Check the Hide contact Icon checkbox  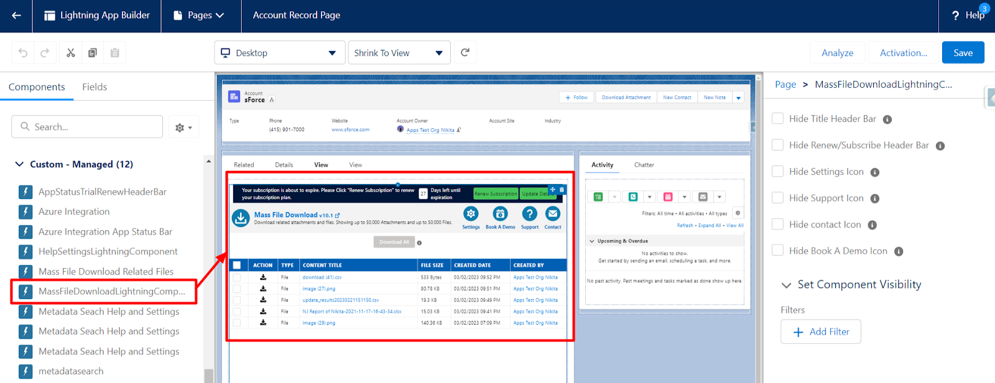(x=777, y=224)
